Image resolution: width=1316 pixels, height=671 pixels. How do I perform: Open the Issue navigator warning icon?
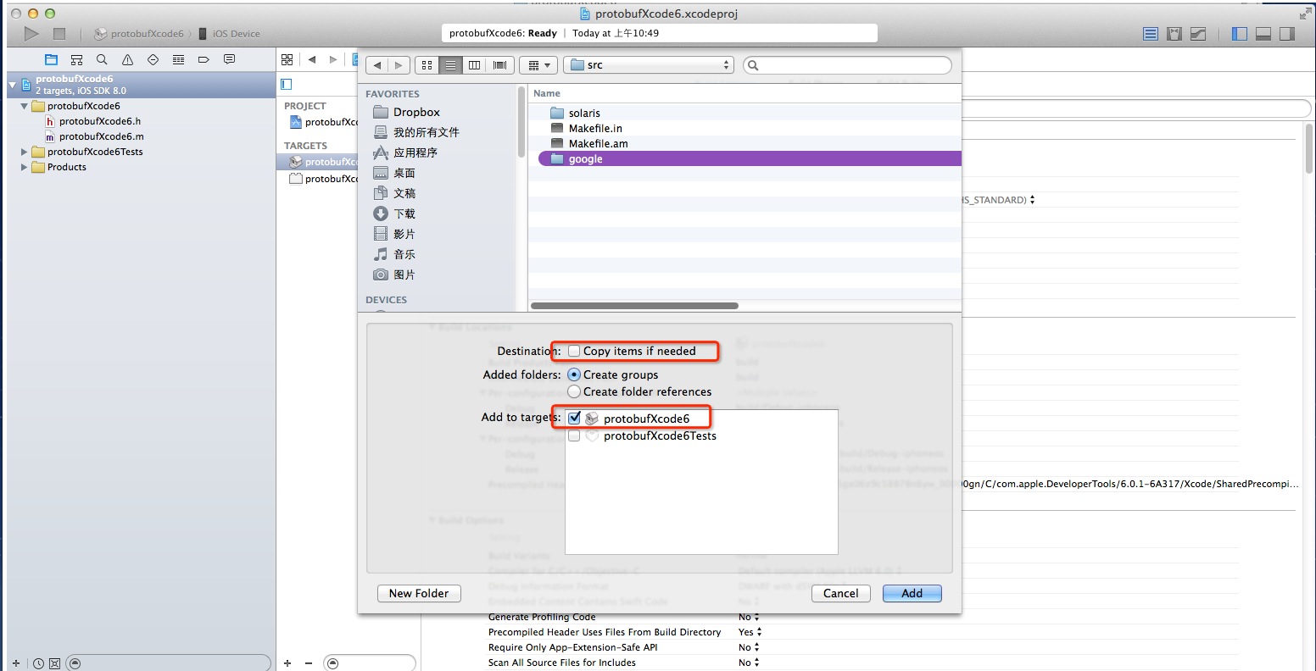[127, 59]
